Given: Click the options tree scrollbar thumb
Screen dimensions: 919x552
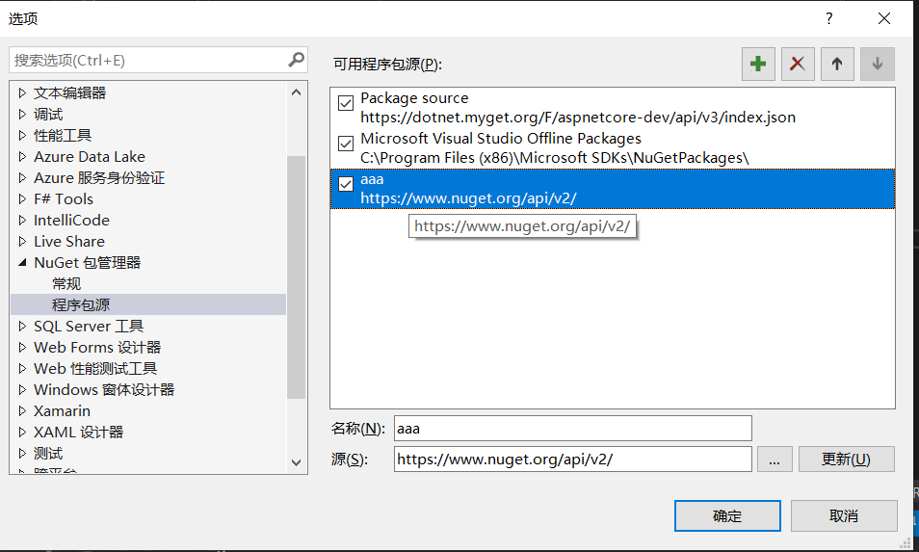Looking at the screenshot, I should (x=296, y=277).
